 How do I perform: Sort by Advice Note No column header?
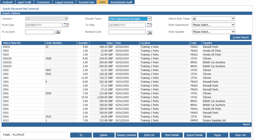[x=23, y=43]
